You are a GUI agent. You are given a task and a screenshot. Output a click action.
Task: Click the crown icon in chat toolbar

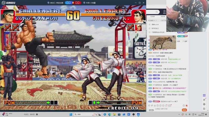[x=155, y=106]
